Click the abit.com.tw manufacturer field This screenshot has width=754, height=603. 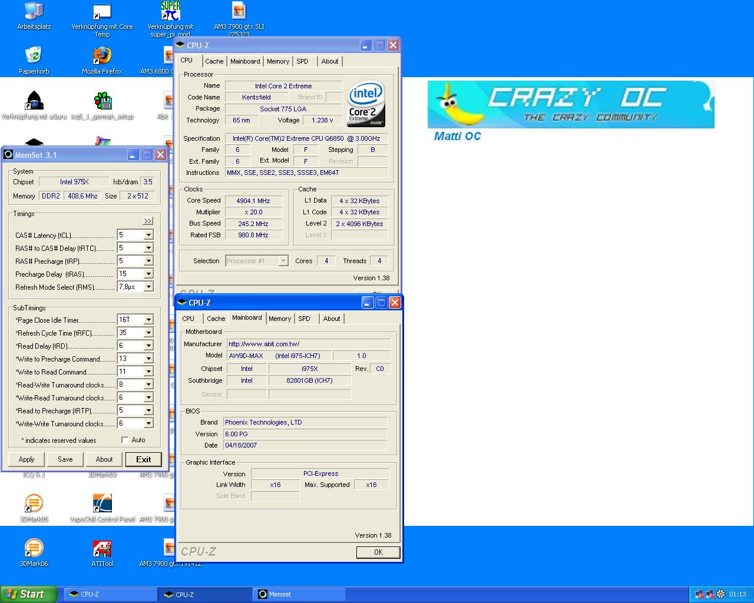coord(308,344)
